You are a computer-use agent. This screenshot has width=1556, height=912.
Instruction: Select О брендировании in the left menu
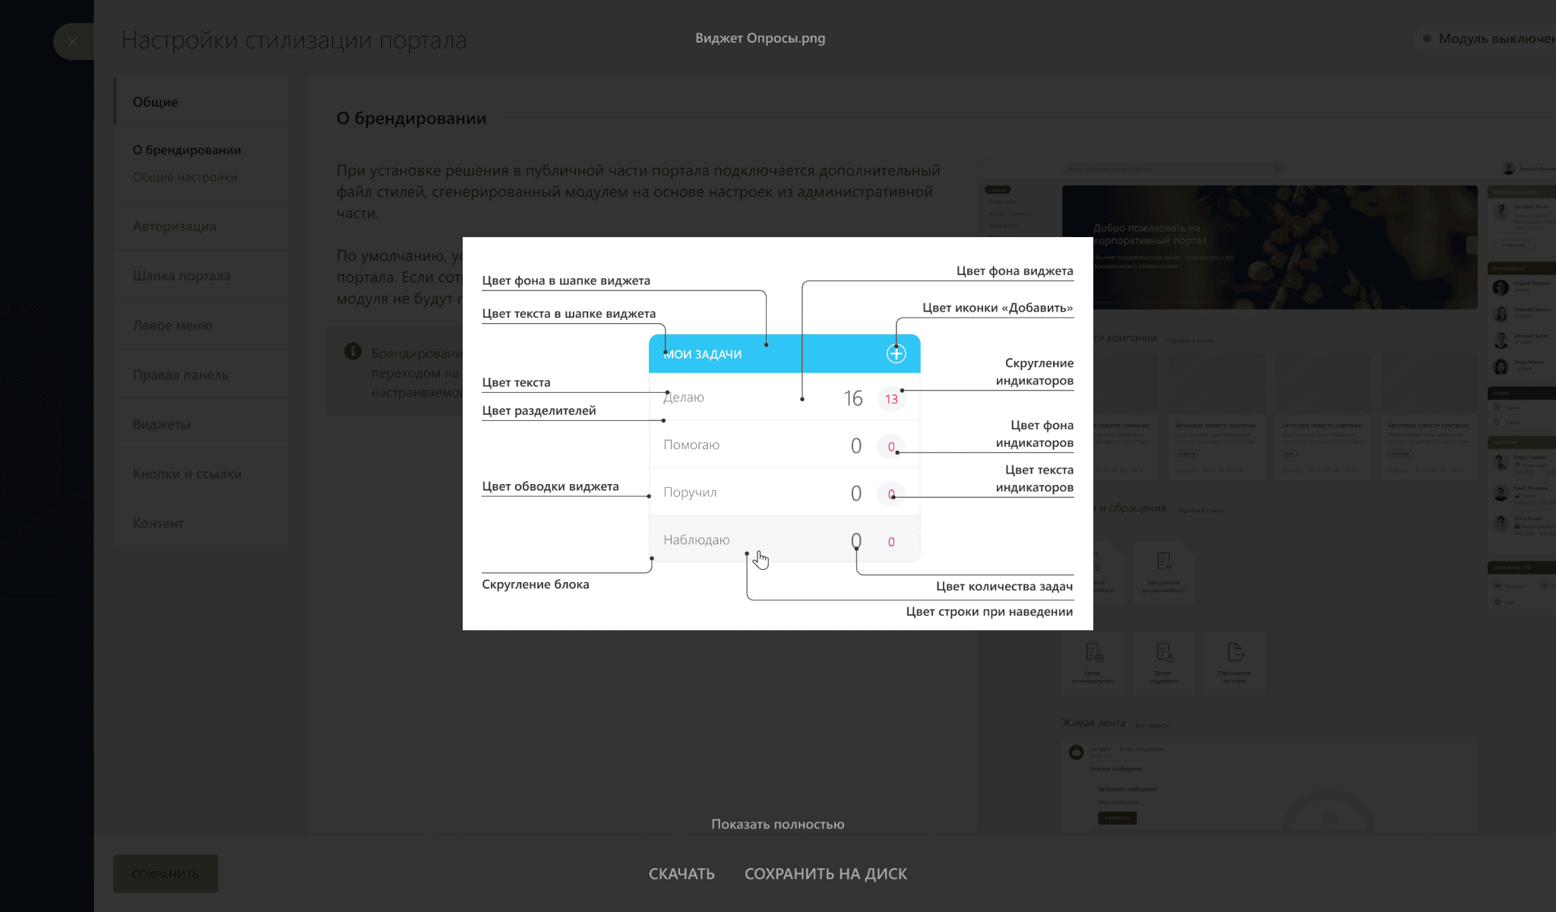pyautogui.click(x=187, y=150)
